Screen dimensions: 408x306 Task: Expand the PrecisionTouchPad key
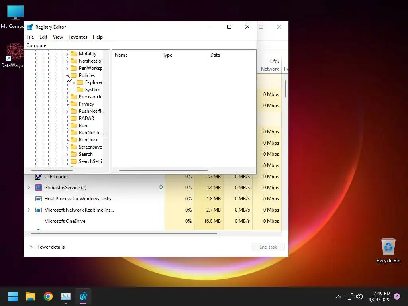click(x=67, y=97)
